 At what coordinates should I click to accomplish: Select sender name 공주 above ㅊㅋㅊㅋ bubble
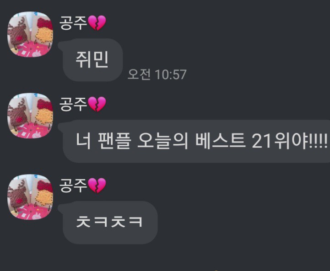pos(73,185)
